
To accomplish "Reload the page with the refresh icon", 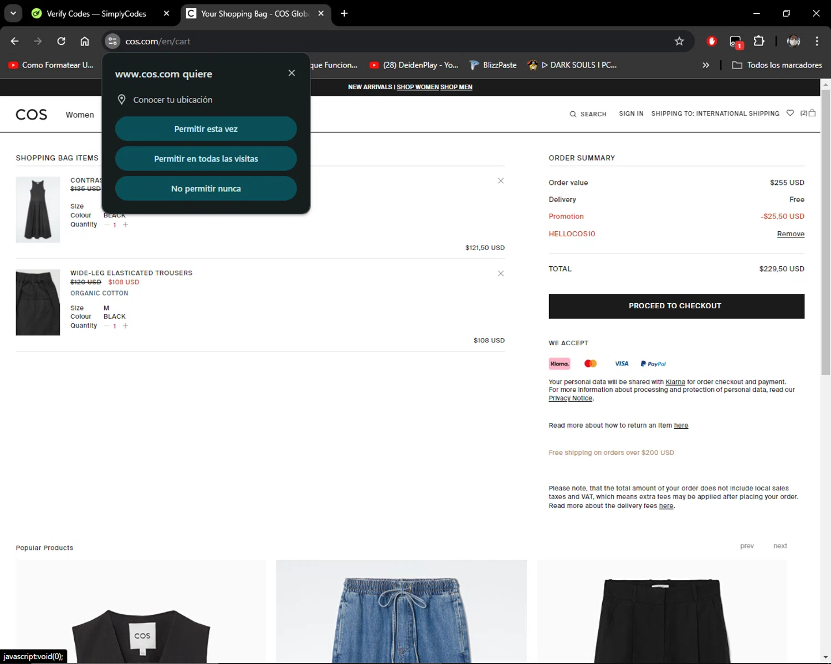I will (61, 41).
